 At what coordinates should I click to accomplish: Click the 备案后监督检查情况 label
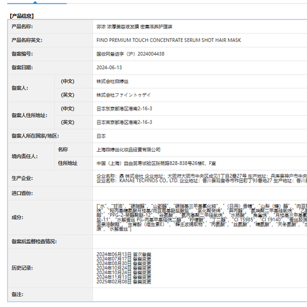(x=34, y=241)
